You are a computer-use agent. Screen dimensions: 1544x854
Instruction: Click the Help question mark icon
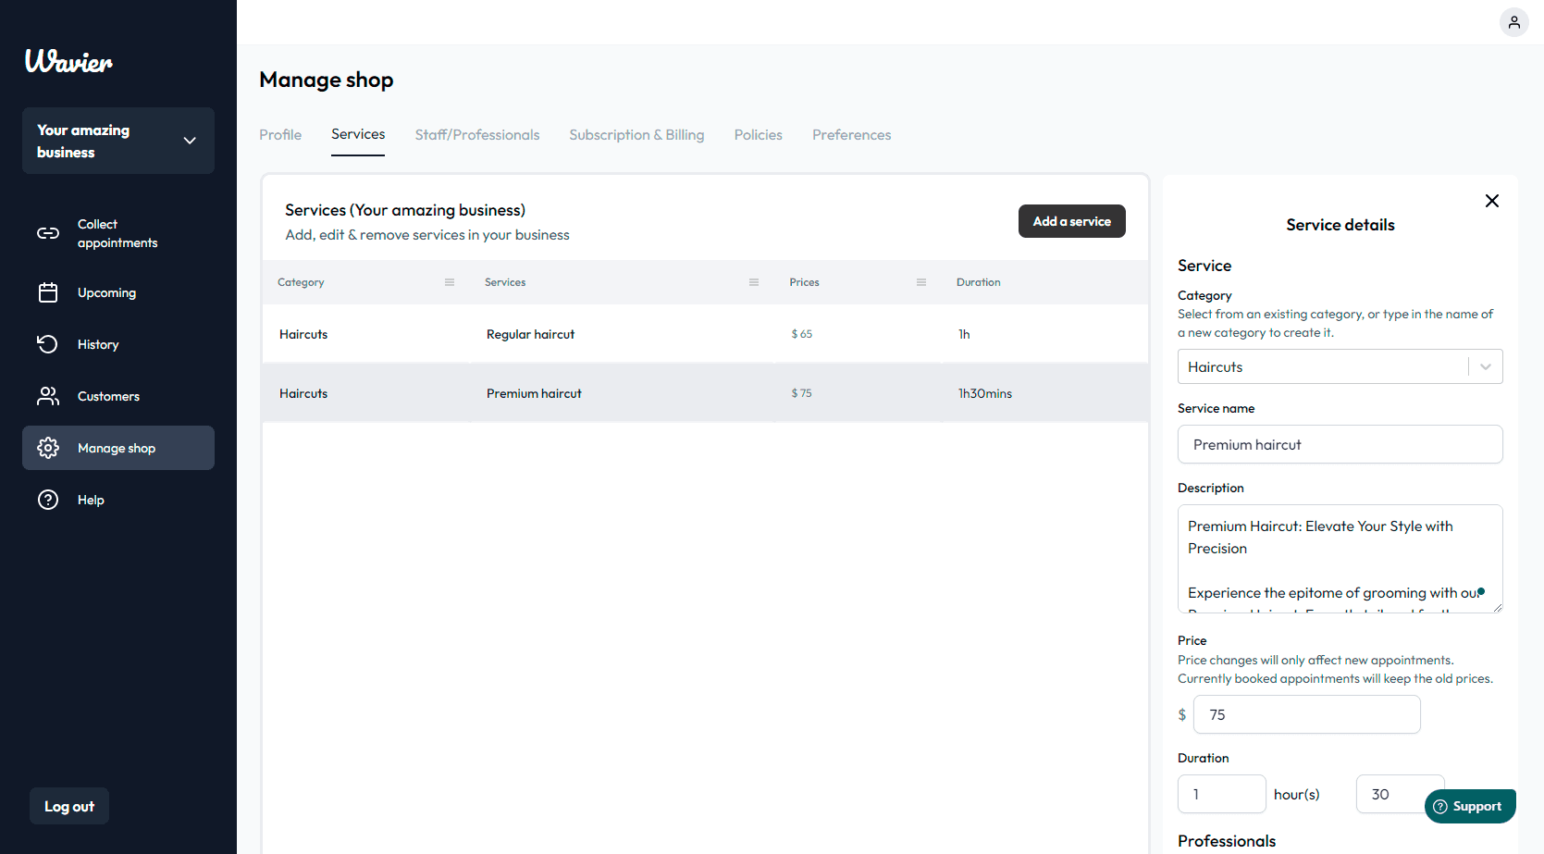pyautogui.click(x=48, y=500)
